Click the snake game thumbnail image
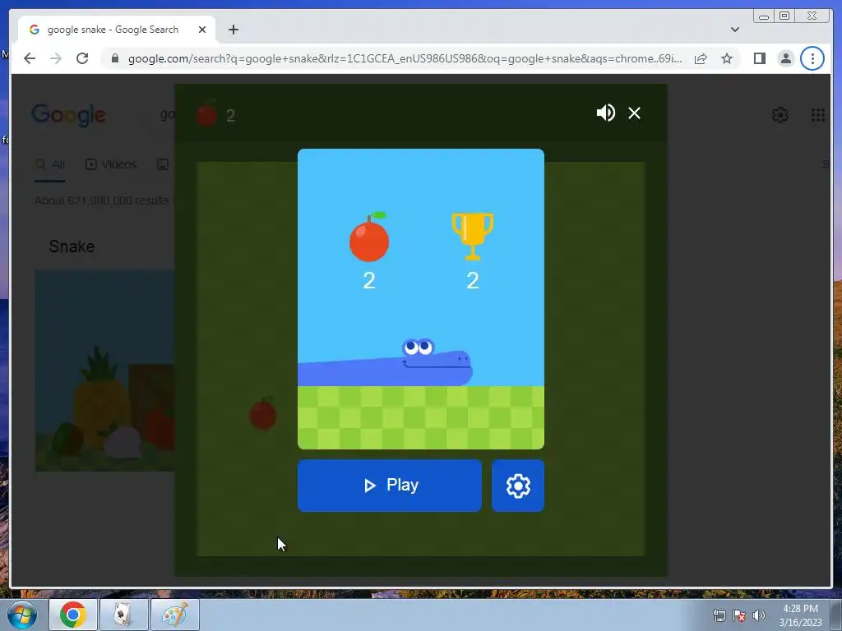The width and height of the screenshot is (842, 631). 104,371
